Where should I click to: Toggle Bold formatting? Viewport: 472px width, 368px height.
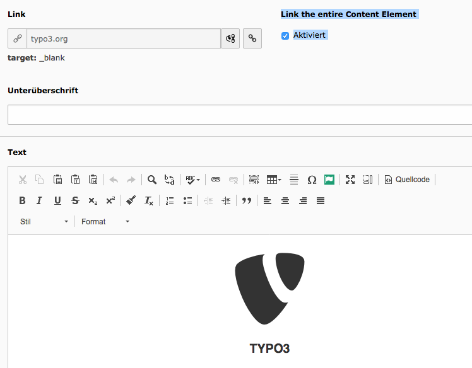pyautogui.click(x=22, y=200)
